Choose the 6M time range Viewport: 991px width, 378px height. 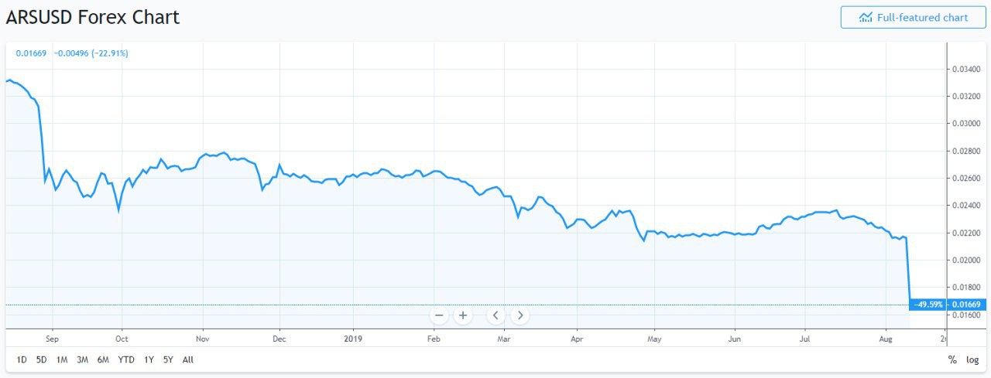[103, 359]
